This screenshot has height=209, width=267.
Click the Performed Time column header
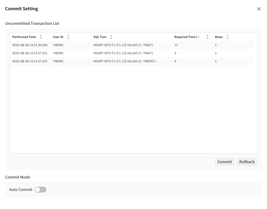pos(24,37)
